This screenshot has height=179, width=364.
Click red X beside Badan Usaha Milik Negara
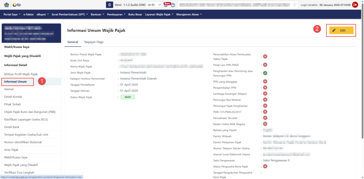pyautogui.click(x=265, y=124)
